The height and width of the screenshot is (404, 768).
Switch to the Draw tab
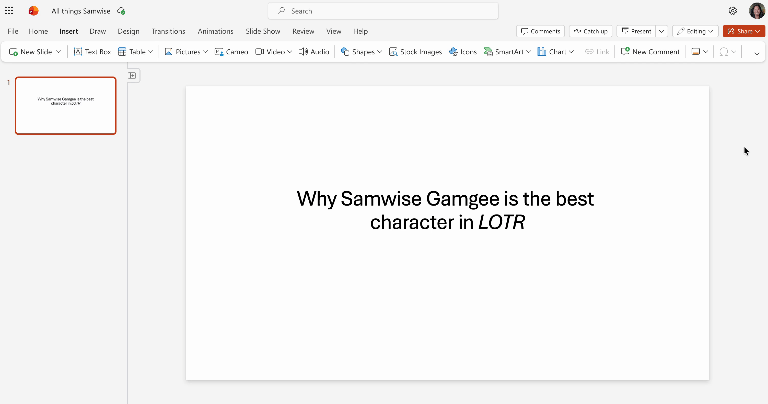tap(98, 31)
